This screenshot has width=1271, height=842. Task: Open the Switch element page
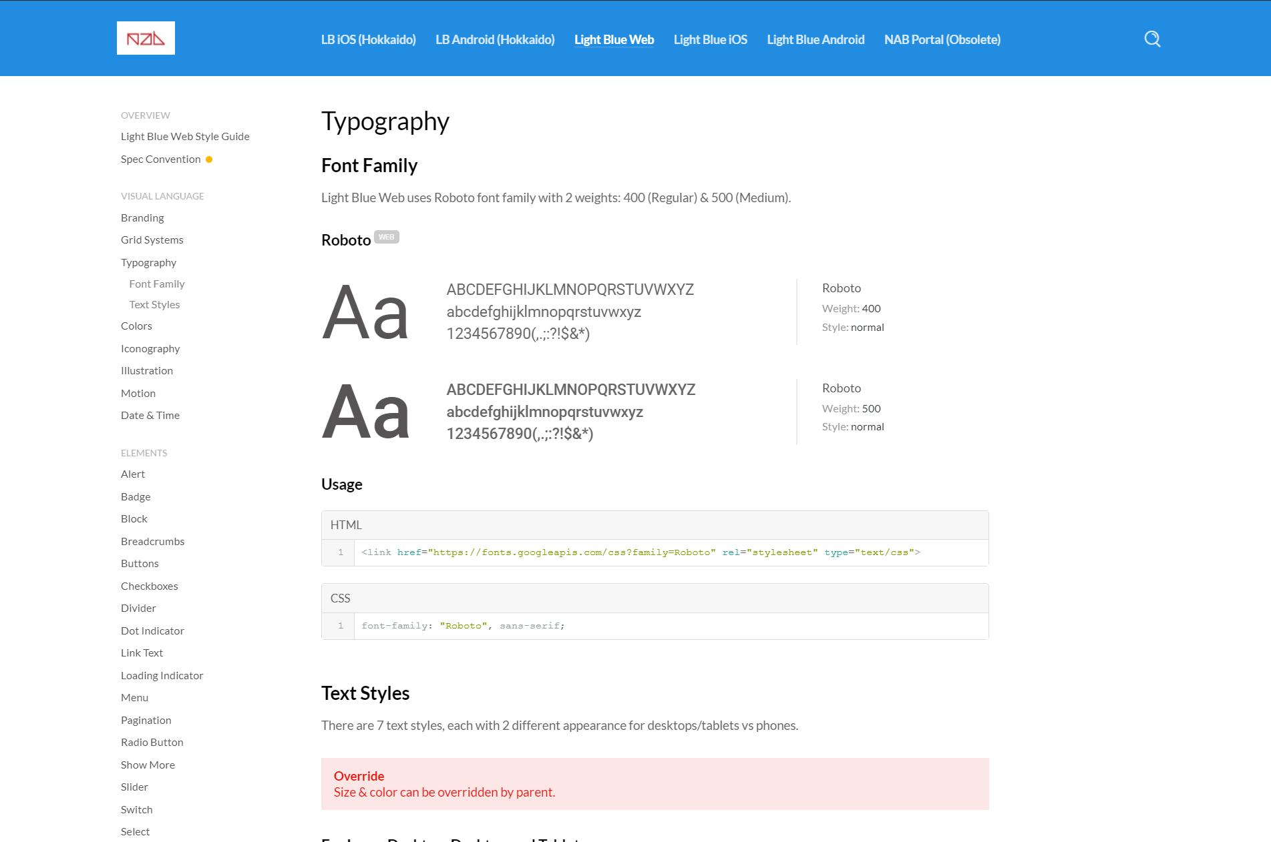pos(136,809)
